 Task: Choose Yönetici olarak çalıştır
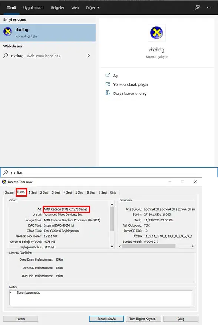click(131, 84)
